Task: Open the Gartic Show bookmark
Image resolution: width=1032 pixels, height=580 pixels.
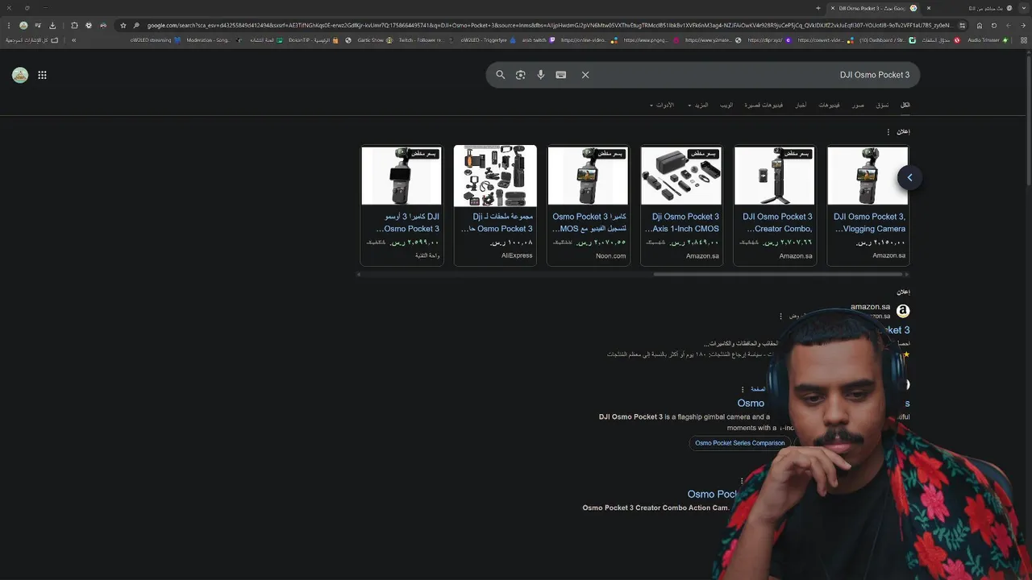Action: pos(375,39)
